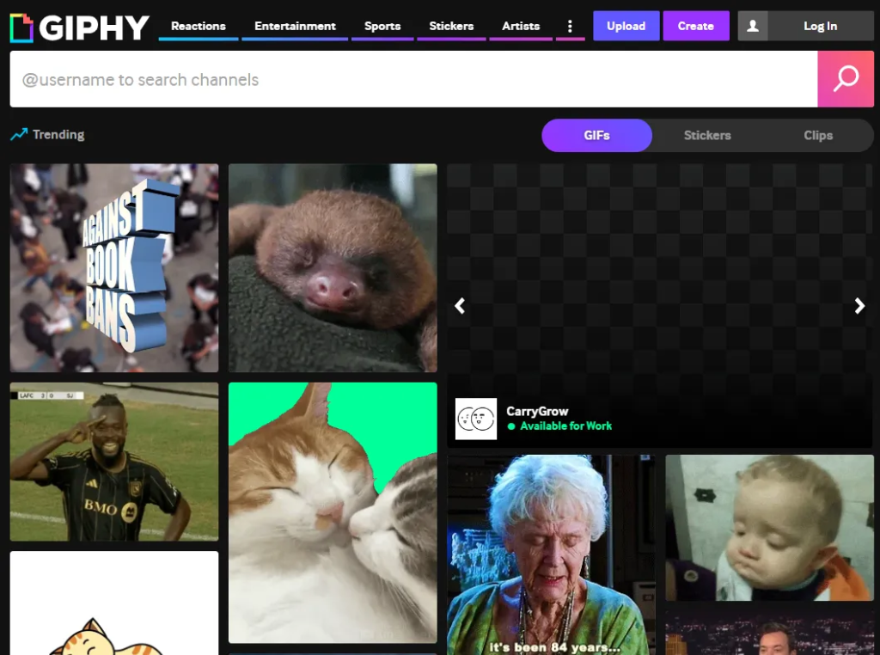The height and width of the screenshot is (655, 880).
Task: Open the Sports category menu
Action: [x=382, y=26]
